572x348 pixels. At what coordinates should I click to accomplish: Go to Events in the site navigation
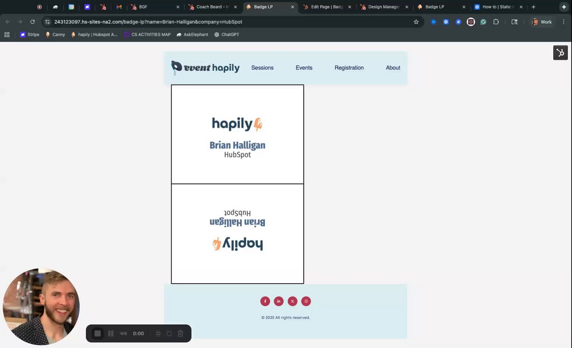[304, 68]
